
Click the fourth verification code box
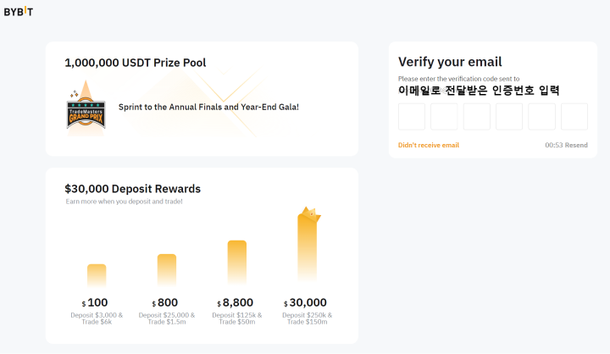[x=509, y=117]
